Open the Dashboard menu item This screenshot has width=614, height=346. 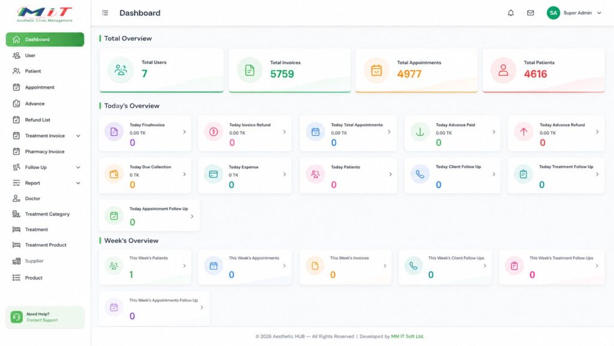[x=45, y=40]
